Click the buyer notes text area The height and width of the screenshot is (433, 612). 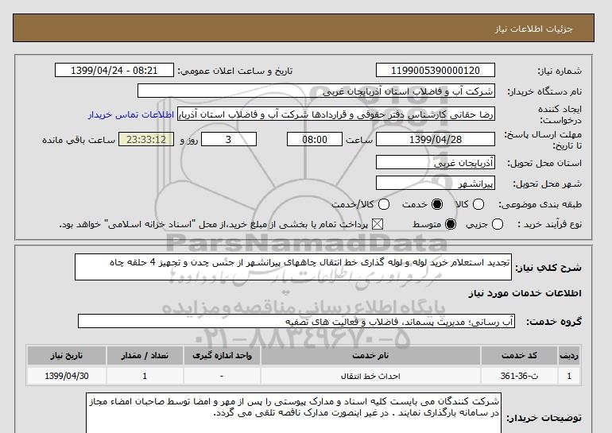[x=293, y=413]
